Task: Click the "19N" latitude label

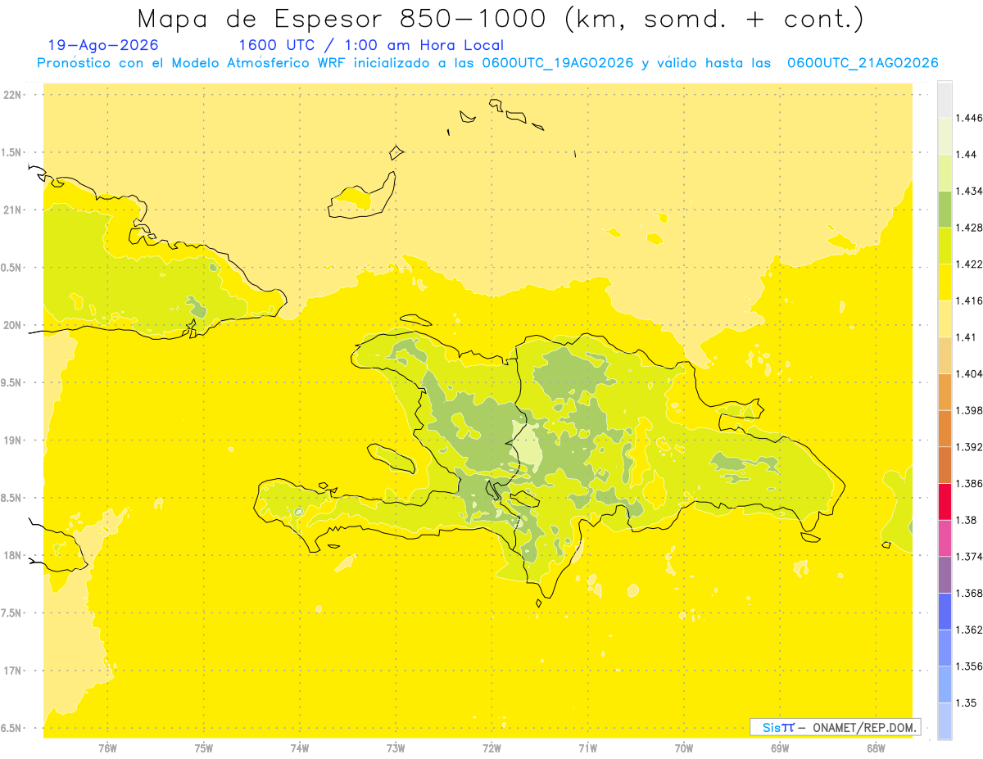Action: click(14, 440)
